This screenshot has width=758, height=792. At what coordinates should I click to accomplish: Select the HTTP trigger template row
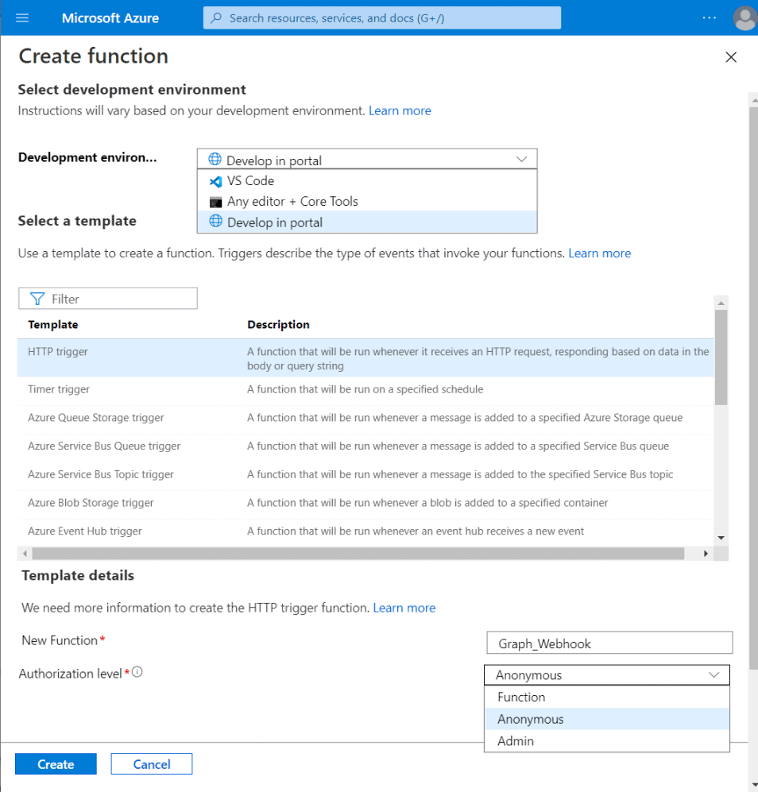click(x=365, y=358)
